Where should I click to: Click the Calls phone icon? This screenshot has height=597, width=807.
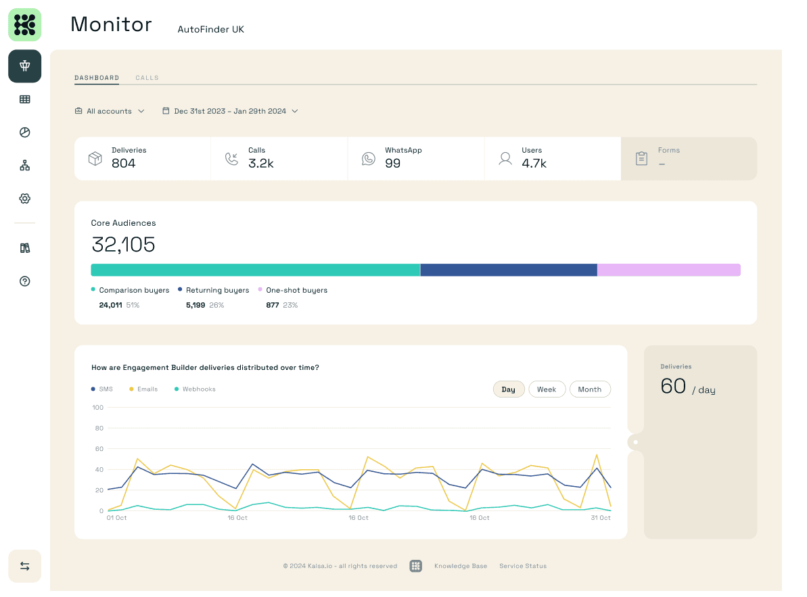tap(231, 158)
